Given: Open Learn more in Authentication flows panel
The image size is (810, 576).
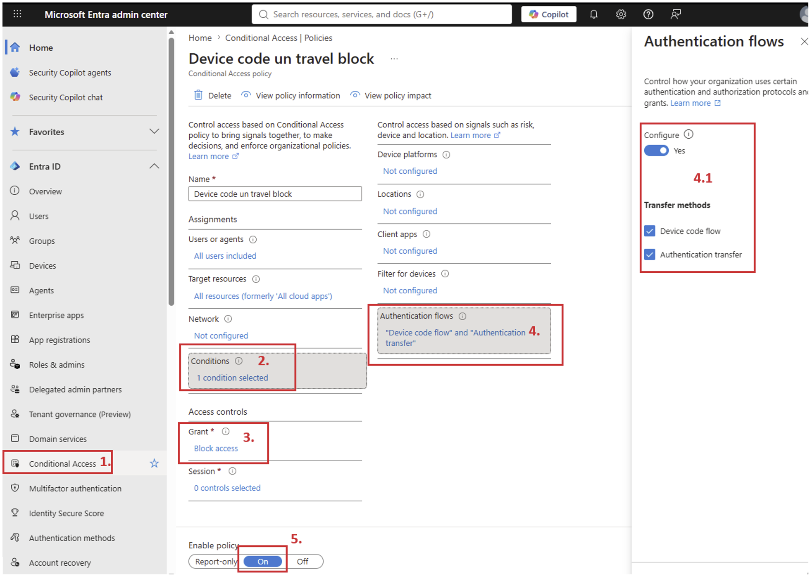Looking at the screenshot, I should (695, 103).
